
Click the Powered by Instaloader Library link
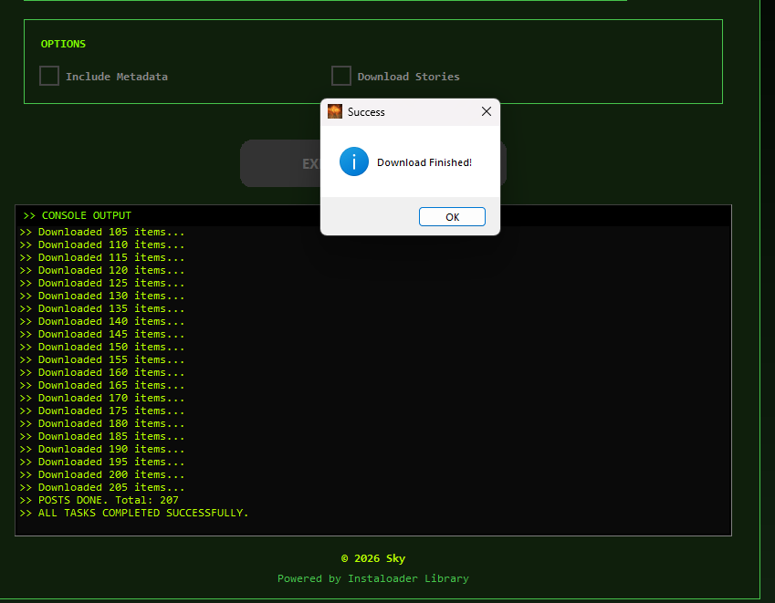click(372, 577)
